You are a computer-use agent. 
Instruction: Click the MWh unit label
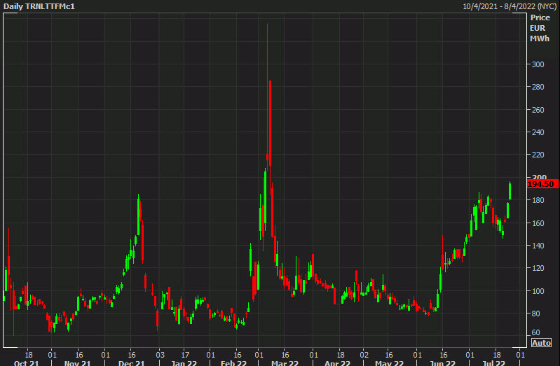click(x=539, y=38)
